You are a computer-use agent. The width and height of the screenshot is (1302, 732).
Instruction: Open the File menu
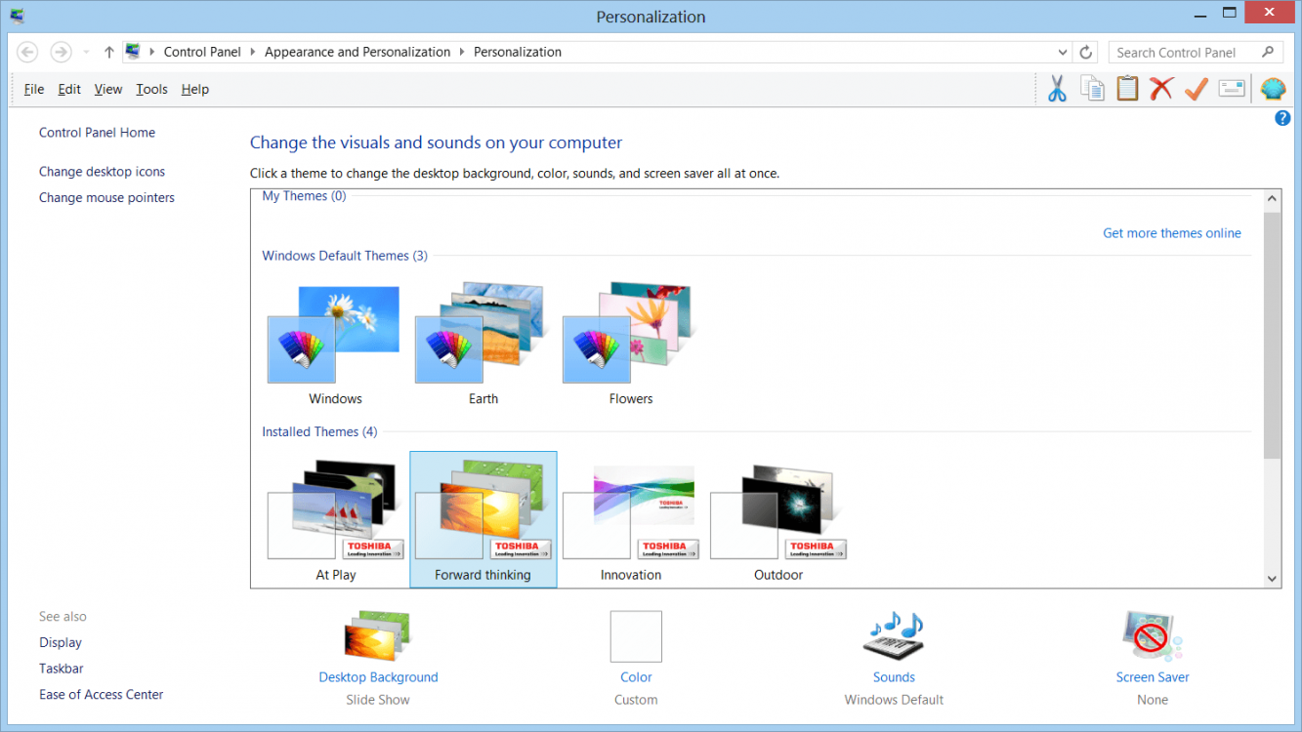tap(34, 89)
